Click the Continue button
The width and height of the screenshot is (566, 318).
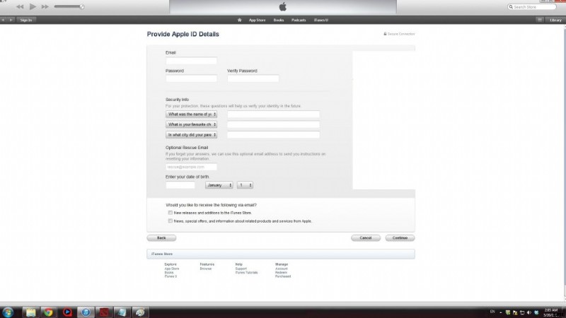[400, 238]
